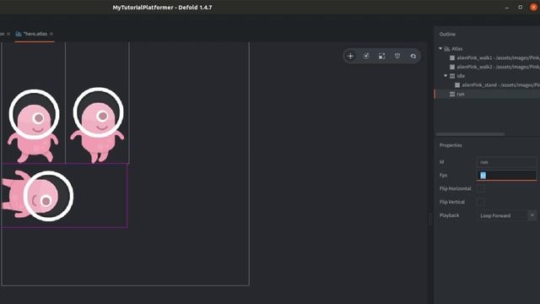
Task: Select alienPink_walk1 row in Outline
Action: click(x=488, y=58)
